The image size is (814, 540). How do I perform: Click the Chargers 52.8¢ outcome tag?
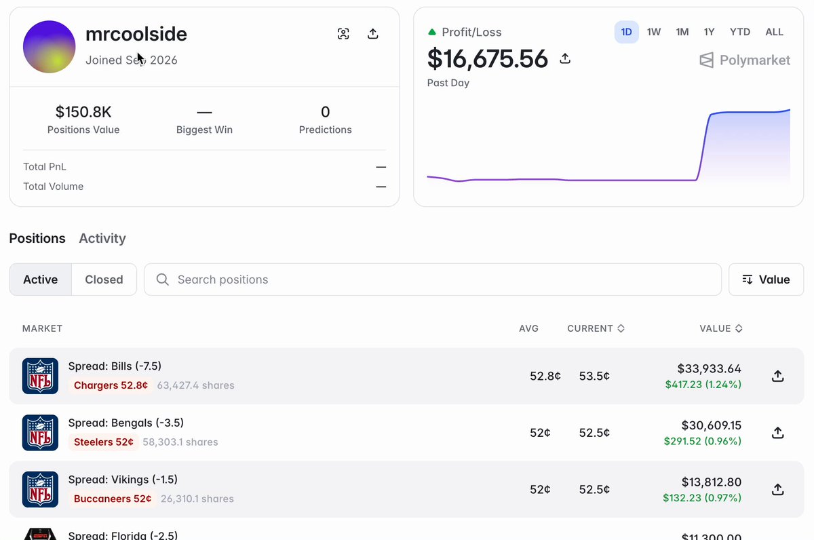pyautogui.click(x=111, y=385)
